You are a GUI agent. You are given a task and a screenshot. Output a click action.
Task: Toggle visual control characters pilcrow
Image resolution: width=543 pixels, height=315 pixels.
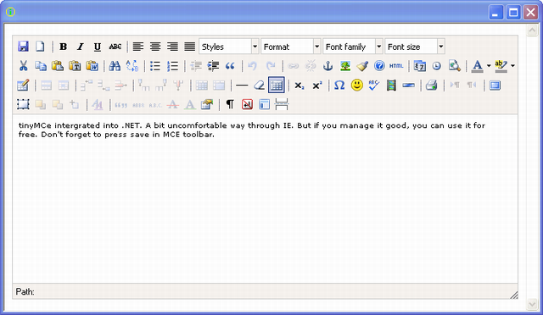click(x=230, y=104)
